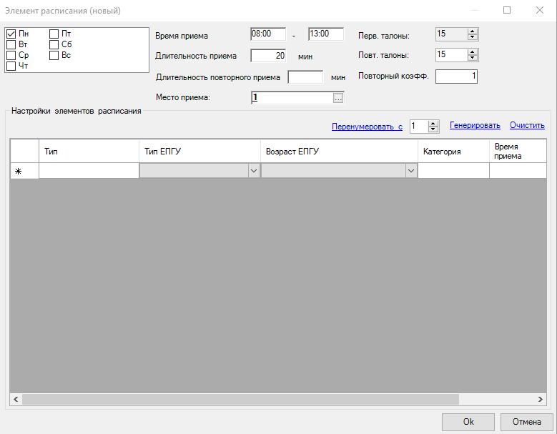
Task: Click horizontal scrollbar left arrow
Action: tap(16, 399)
